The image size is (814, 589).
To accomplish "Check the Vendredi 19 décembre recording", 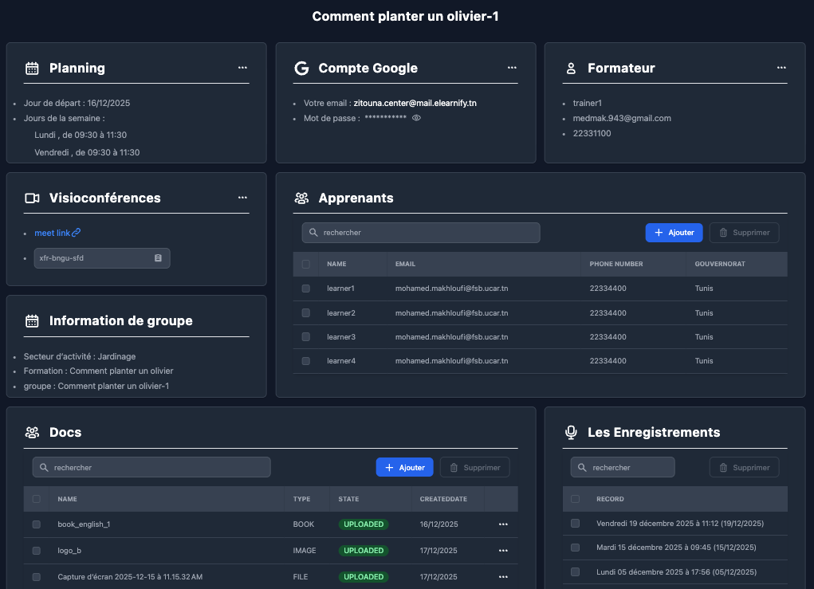I will (575, 523).
